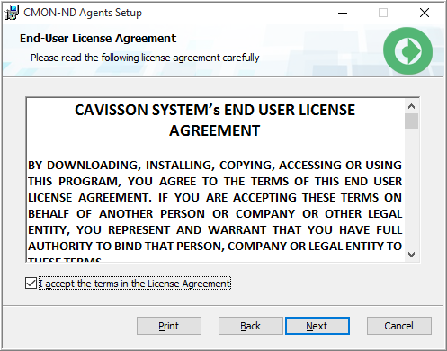Go Back to the previous setup step
This screenshot has width=447, height=351.
tap(251, 326)
